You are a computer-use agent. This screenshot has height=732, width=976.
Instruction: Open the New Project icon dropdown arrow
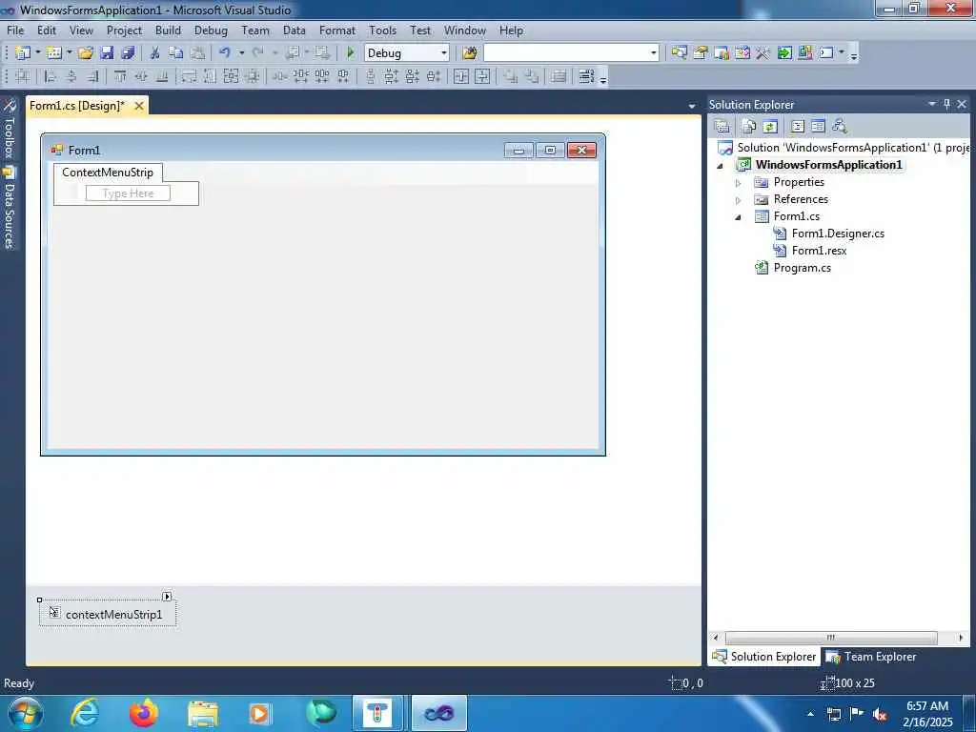pos(37,53)
